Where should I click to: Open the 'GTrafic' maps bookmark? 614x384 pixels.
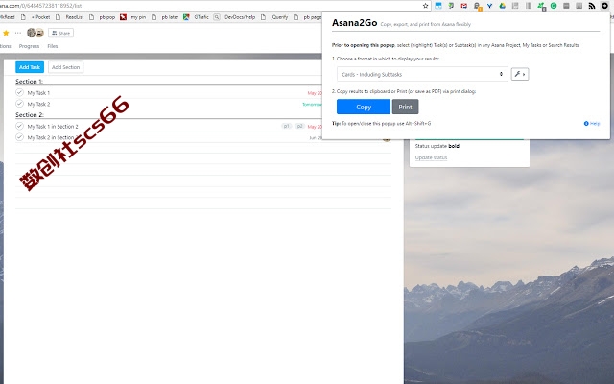point(196,17)
